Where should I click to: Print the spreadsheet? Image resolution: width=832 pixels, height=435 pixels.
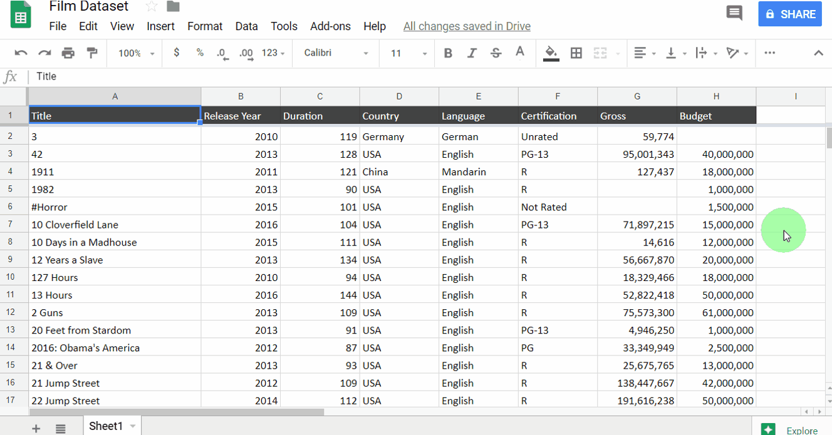pos(68,53)
